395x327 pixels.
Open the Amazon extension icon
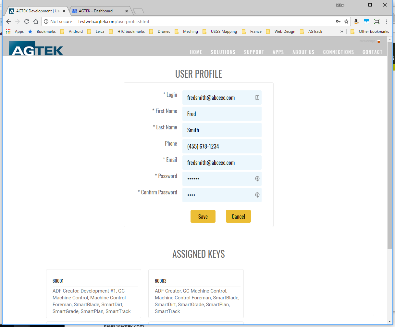pyautogui.click(x=356, y=21)
